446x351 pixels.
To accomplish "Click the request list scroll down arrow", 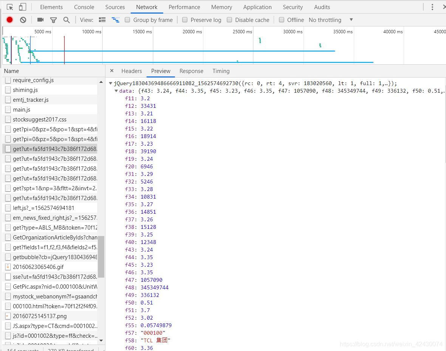I will pos(101,340).
